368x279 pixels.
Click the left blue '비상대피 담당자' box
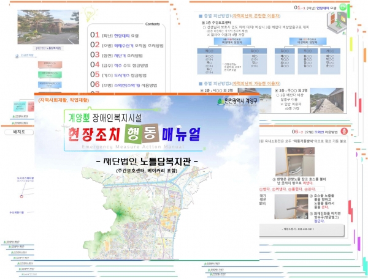coord(232,41)
